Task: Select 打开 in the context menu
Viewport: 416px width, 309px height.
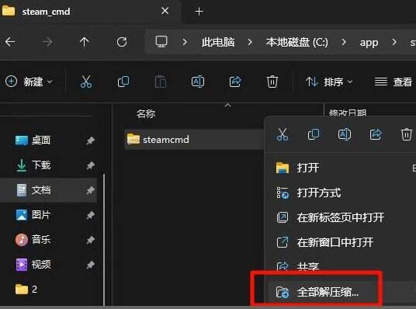Action: [308, 168]
